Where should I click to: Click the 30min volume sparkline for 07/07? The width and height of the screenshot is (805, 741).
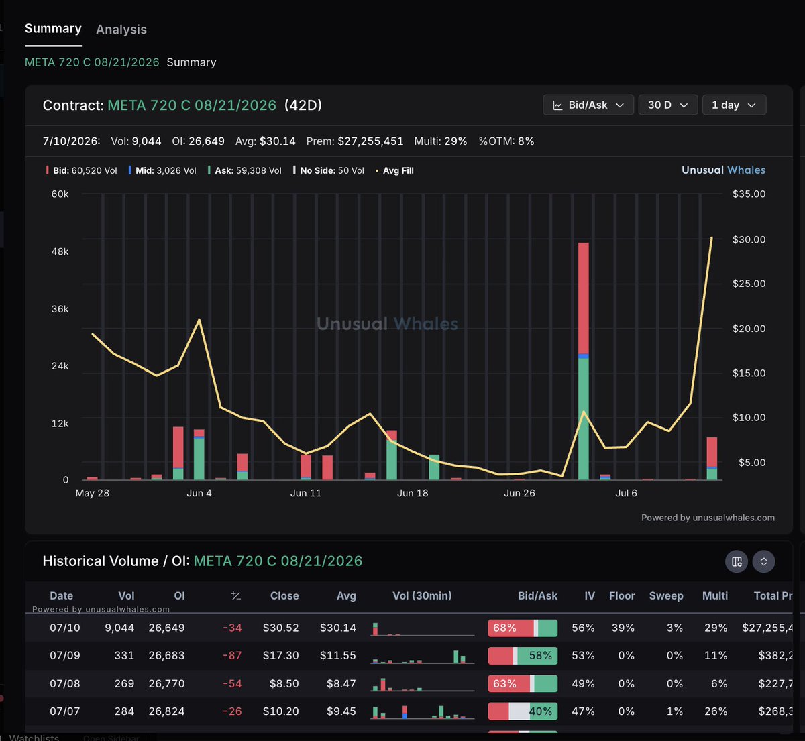point(422,711)
